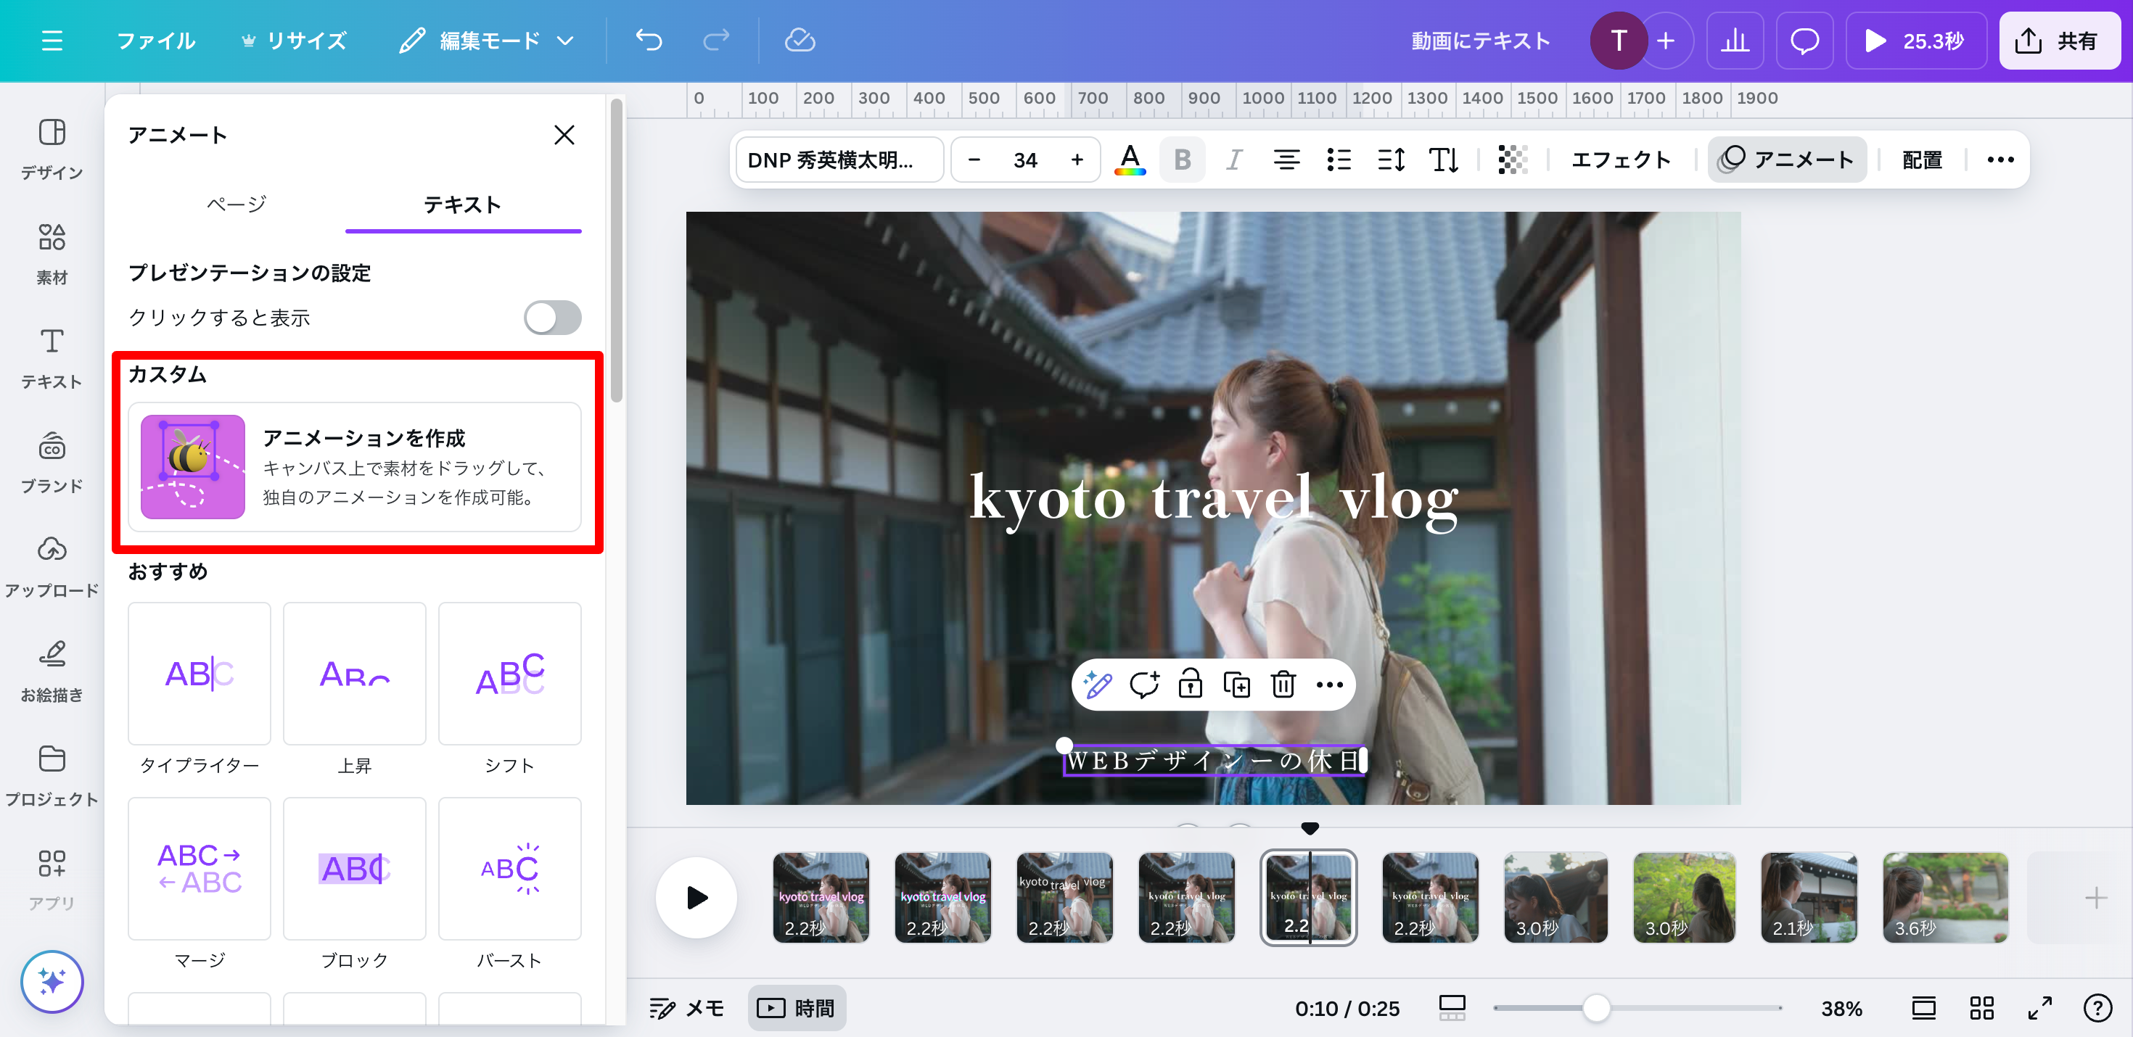This screenshot has width=2133, height=1037.
Task: Open the プロジェクト sidebar panel
Action: pos(52,775)
